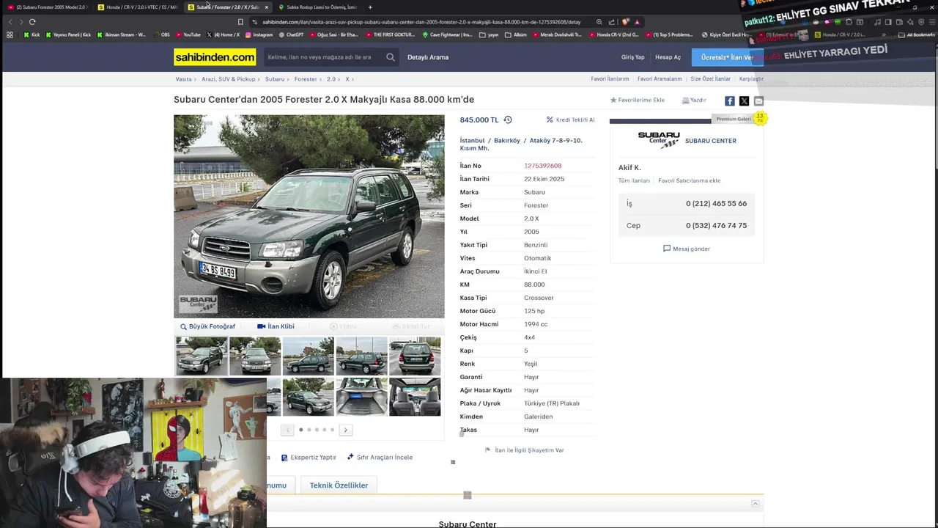Open ChatGPT bookmark
938x528 pixels.
click(291, 34)
